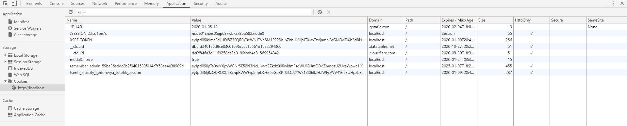The image size is (627, 126).
Task: Click the modalChoice value true
Action: [195, 60]
